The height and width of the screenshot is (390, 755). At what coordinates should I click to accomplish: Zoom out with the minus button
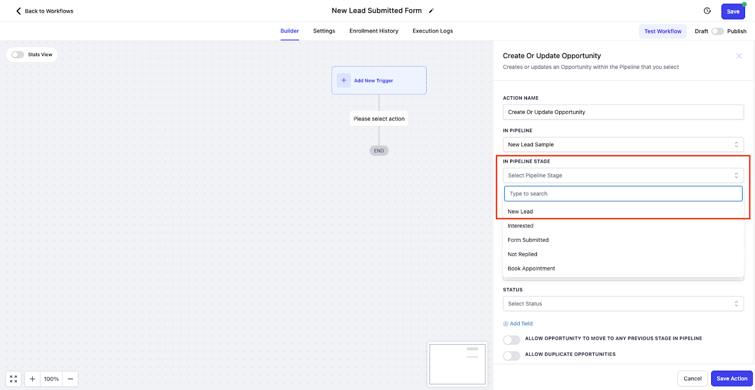(x=70, y=379)
